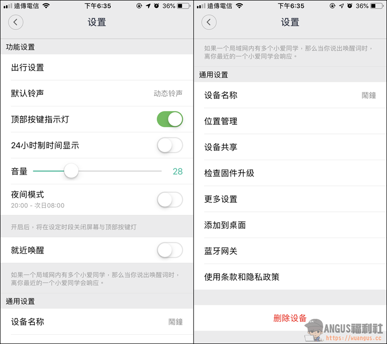The image size is (387, 344).
Task: Tap back arrow on left settings screen
Action: (x=15, y=22)
